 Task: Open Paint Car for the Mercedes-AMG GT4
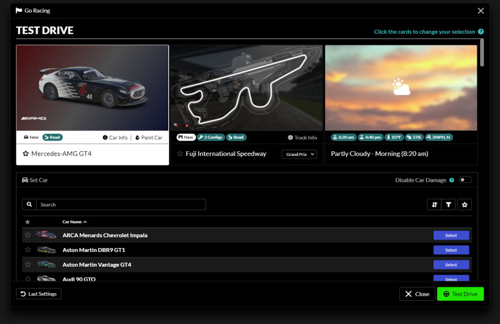coord(149,137)
